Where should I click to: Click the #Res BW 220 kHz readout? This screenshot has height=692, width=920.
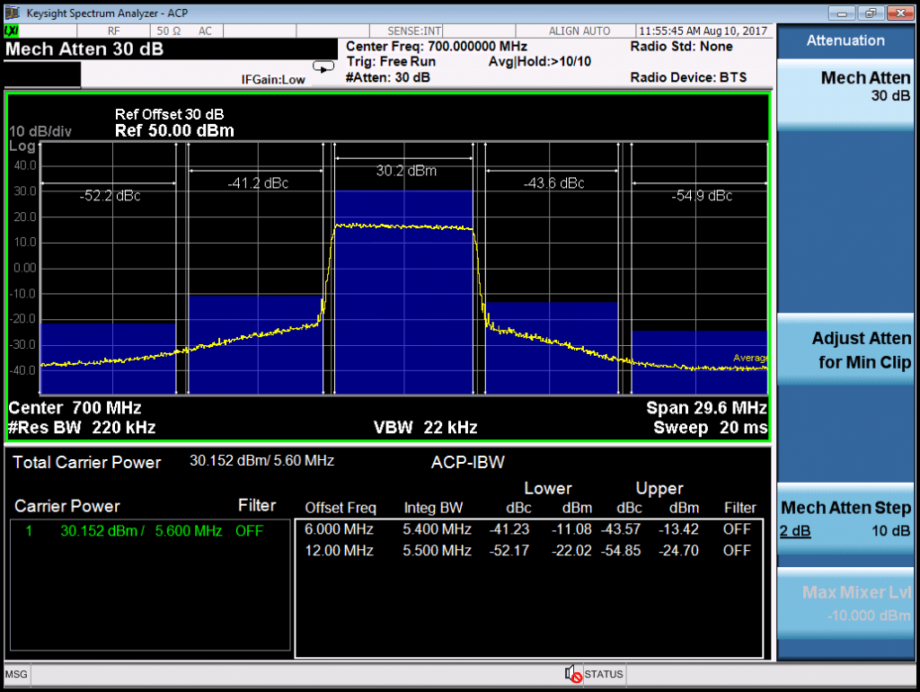(x=82, y=427)
